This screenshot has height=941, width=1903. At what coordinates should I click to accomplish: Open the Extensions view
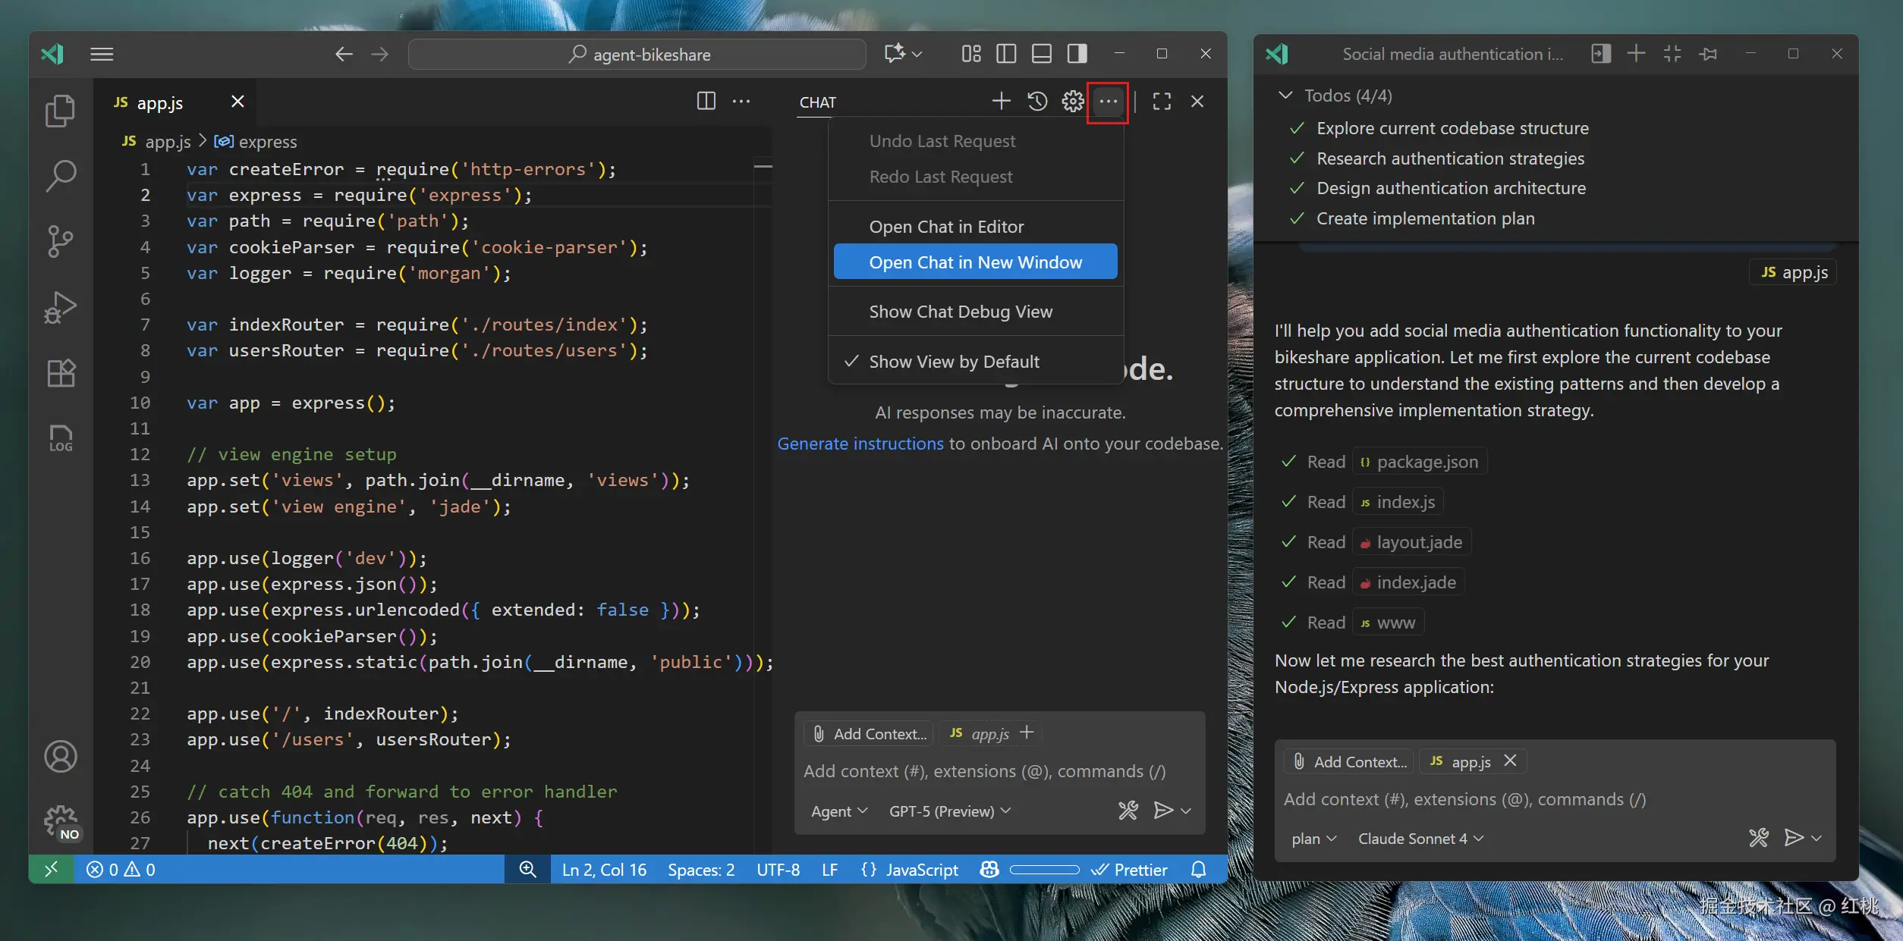pos(60,372)
